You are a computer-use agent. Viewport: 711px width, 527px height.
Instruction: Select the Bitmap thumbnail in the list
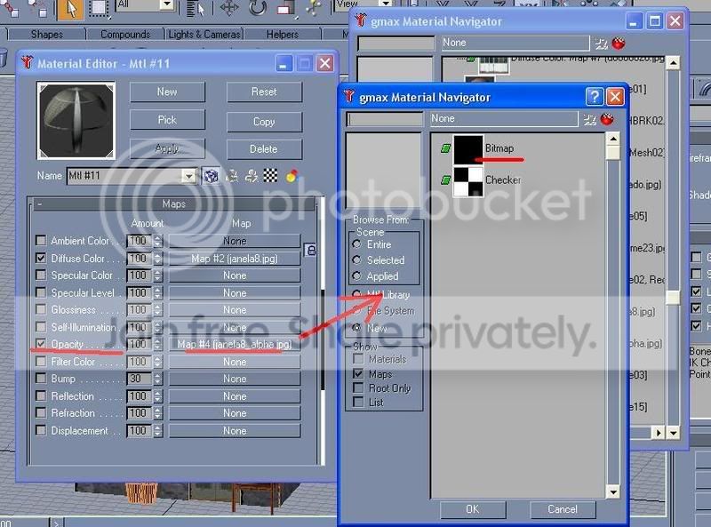coord(468,148)
